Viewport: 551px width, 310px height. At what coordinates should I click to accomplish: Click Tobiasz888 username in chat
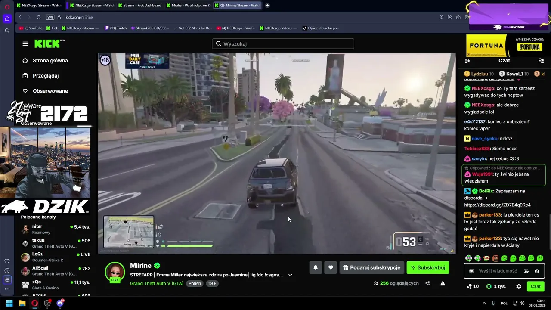(477, 149)
